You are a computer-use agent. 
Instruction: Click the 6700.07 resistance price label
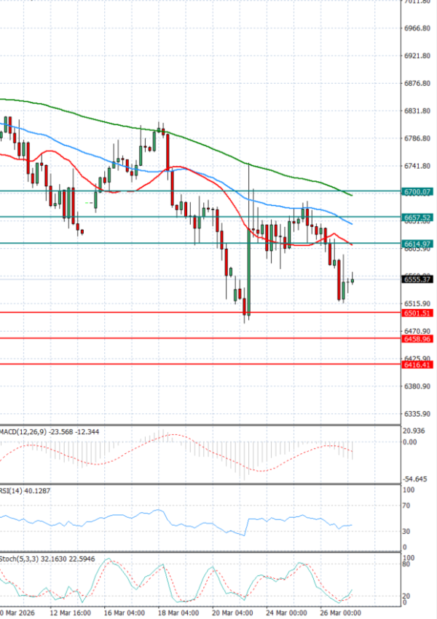(x=417, y=191)
